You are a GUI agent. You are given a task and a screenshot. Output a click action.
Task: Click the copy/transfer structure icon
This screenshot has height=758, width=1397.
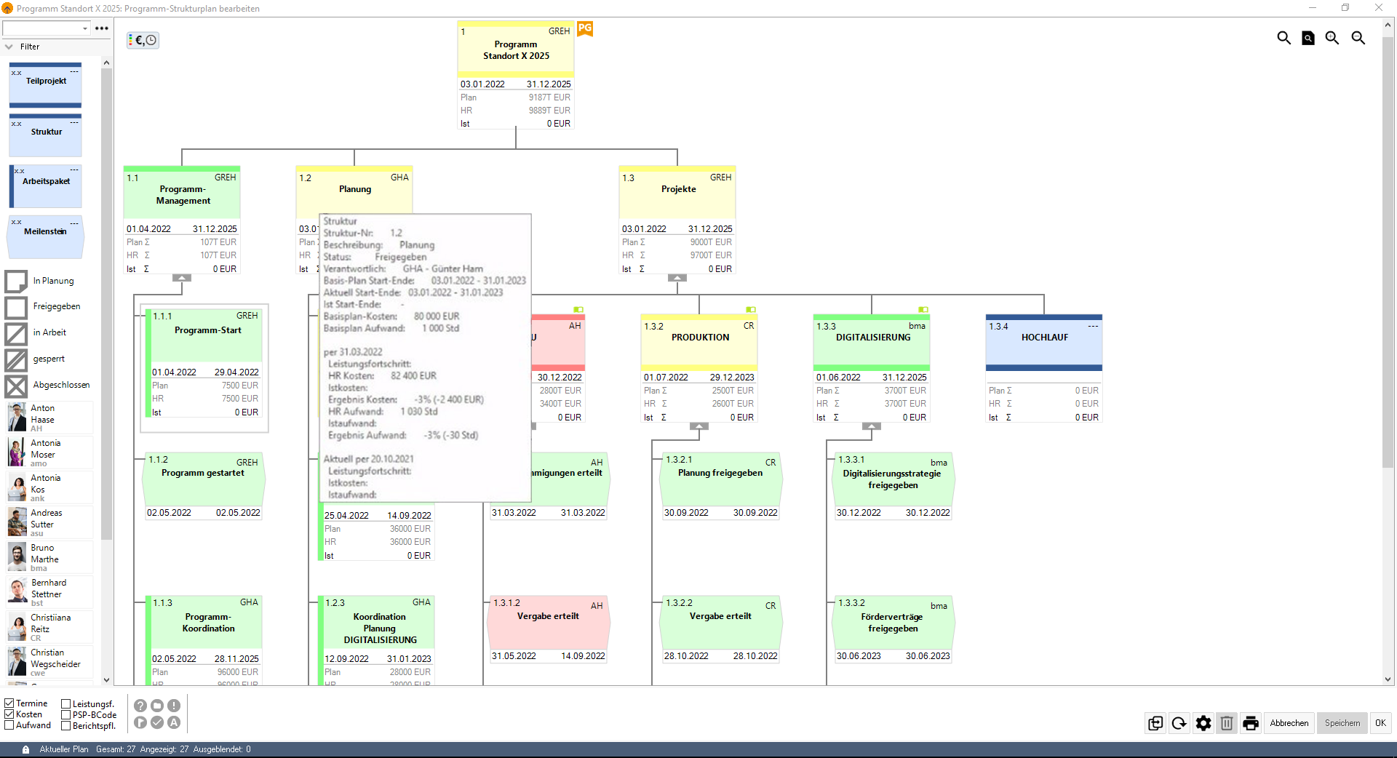[x=1155, y=723]
